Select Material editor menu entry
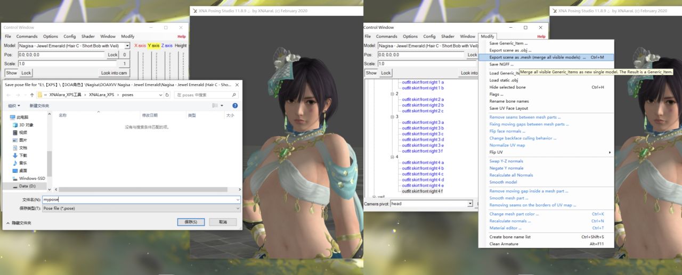The width and height of the screenshot is (682, 275). tap(546, 228)
